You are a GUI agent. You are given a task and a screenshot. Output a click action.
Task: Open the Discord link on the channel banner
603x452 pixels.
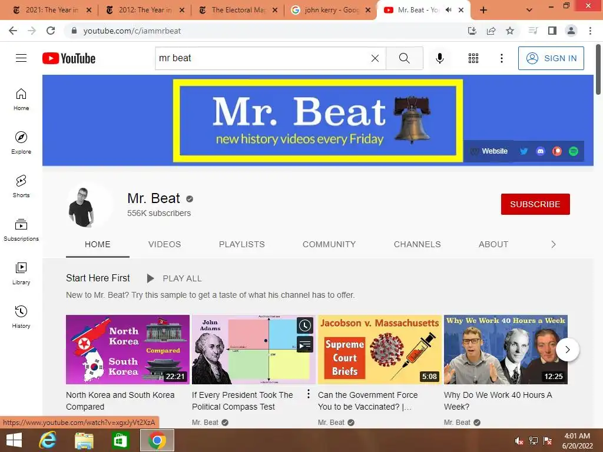click(541, 151)
